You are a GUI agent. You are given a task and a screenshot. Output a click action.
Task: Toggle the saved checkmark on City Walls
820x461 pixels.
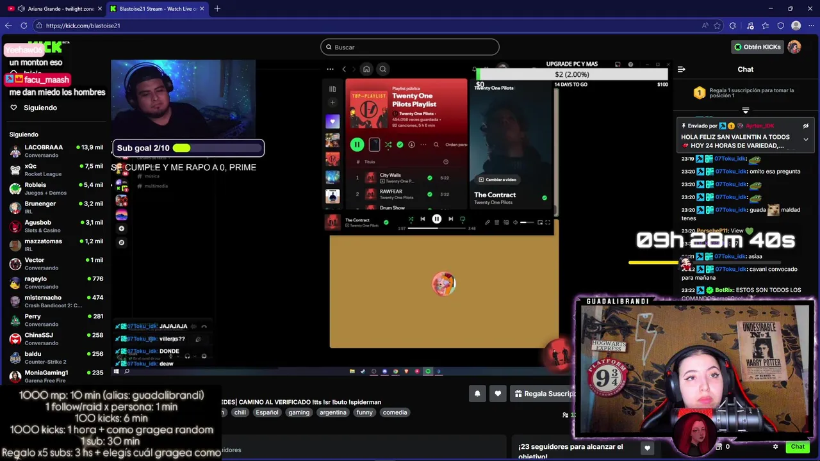click(x=430, y=178)
